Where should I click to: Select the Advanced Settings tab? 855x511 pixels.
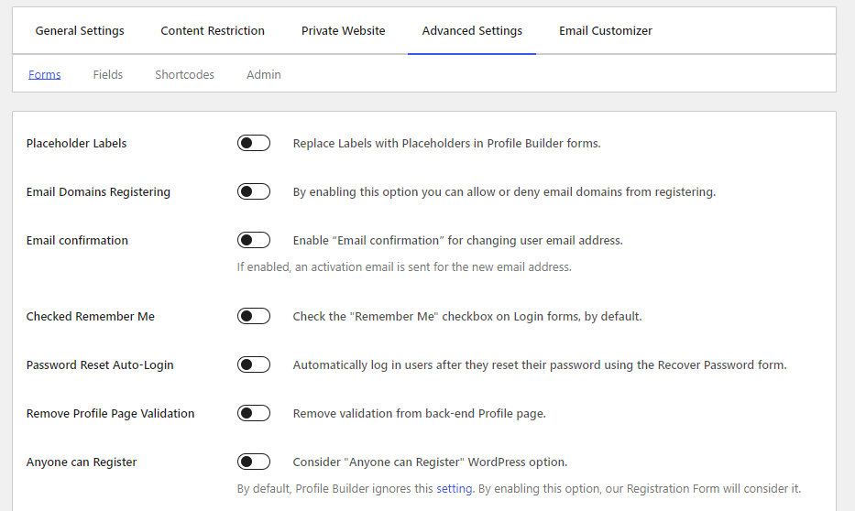pyautogui.click(x=472, y=30)
